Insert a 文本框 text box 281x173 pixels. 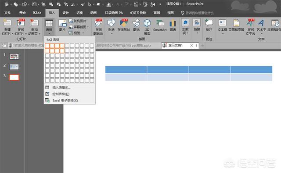click(x=223, y=25)
